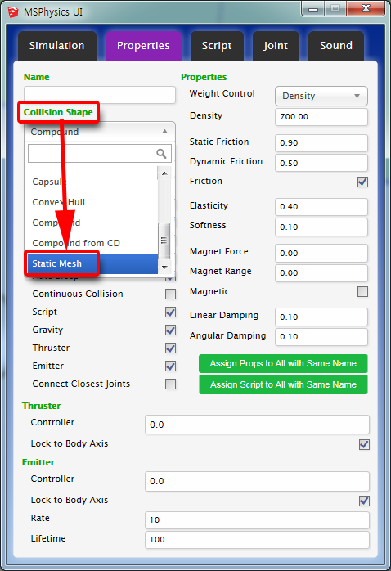Viewport: 391px width, 571px height.
Task: Click the Static Friction value field
Action: (321, 142)
